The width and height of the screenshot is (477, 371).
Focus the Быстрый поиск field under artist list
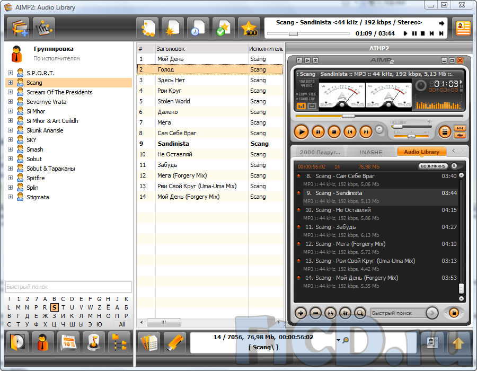(68, 287)
